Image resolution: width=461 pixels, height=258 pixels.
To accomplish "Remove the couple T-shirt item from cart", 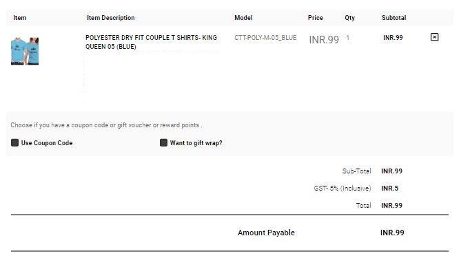I will pyautogui.click(x=434, y=37).
